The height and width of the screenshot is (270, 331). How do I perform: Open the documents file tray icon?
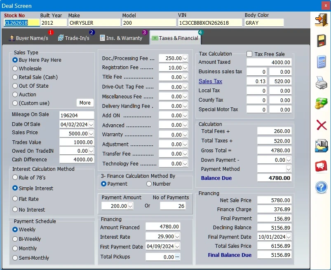point(321,146)
